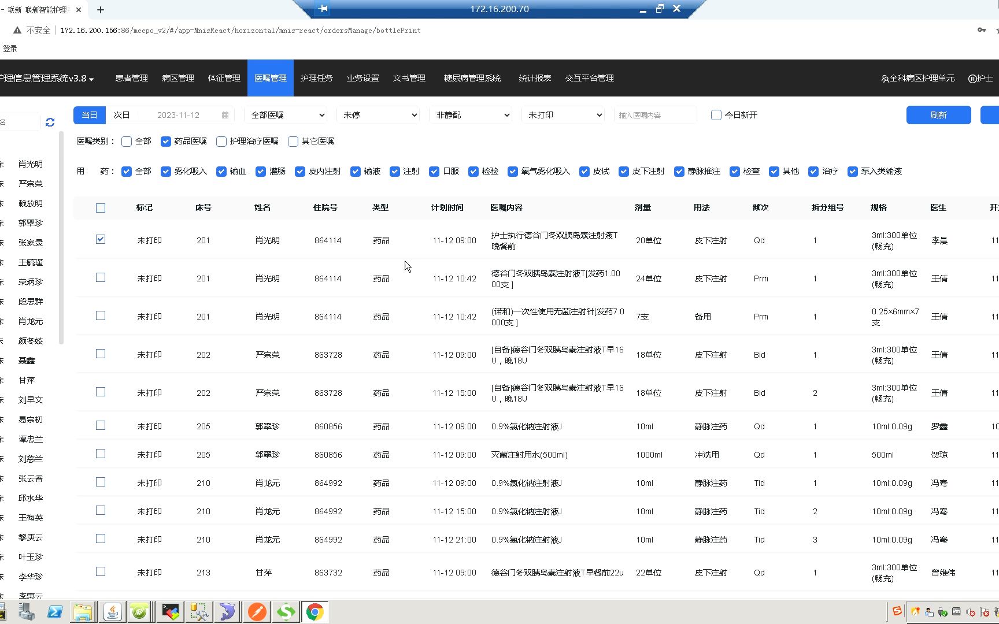Select patient 赖放明 in the sidebar list
This screenshot has width=999, height=624.
click(31, 203)
